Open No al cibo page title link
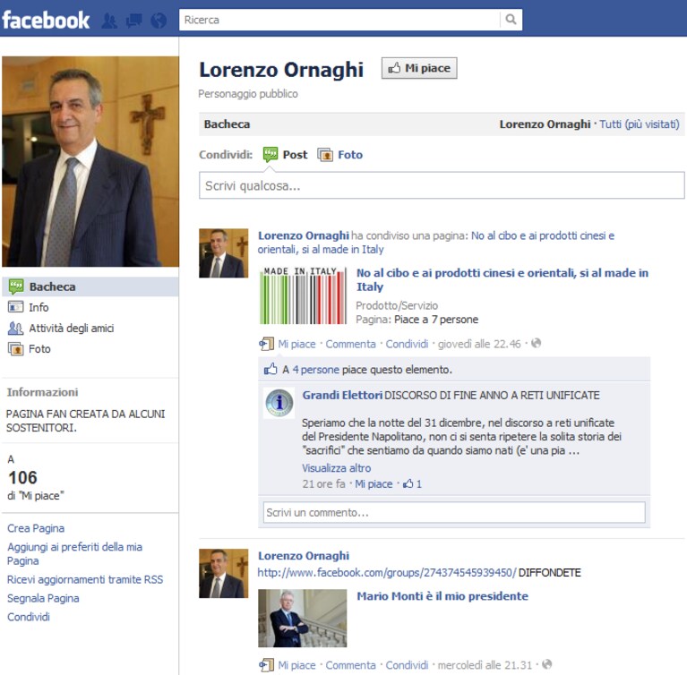Image resolution: width=687 pixels, height=675 pixels. pyautogui.click(x=502, y=279)
